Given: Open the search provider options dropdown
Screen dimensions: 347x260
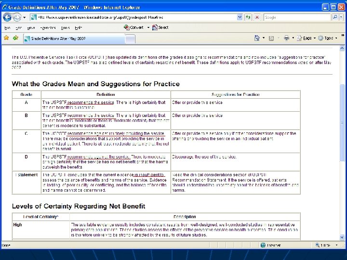Looking at the screenshot, I should pos(341,17).
